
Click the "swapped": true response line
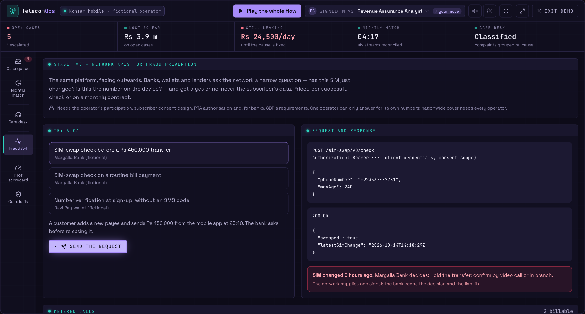pos(339,238)
